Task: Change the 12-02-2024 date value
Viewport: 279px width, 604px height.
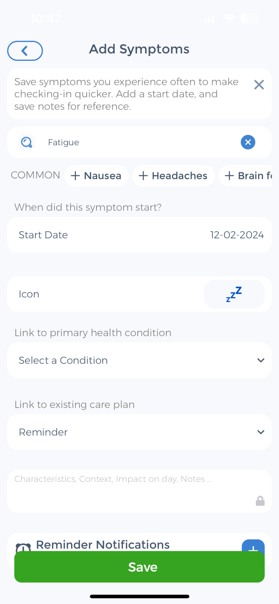Action: [x=237, y=235]
